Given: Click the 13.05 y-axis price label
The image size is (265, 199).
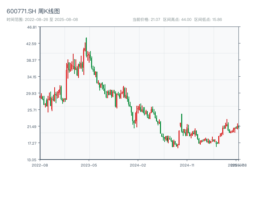Looking at the screenshot, I should click(x=31, y=160).
